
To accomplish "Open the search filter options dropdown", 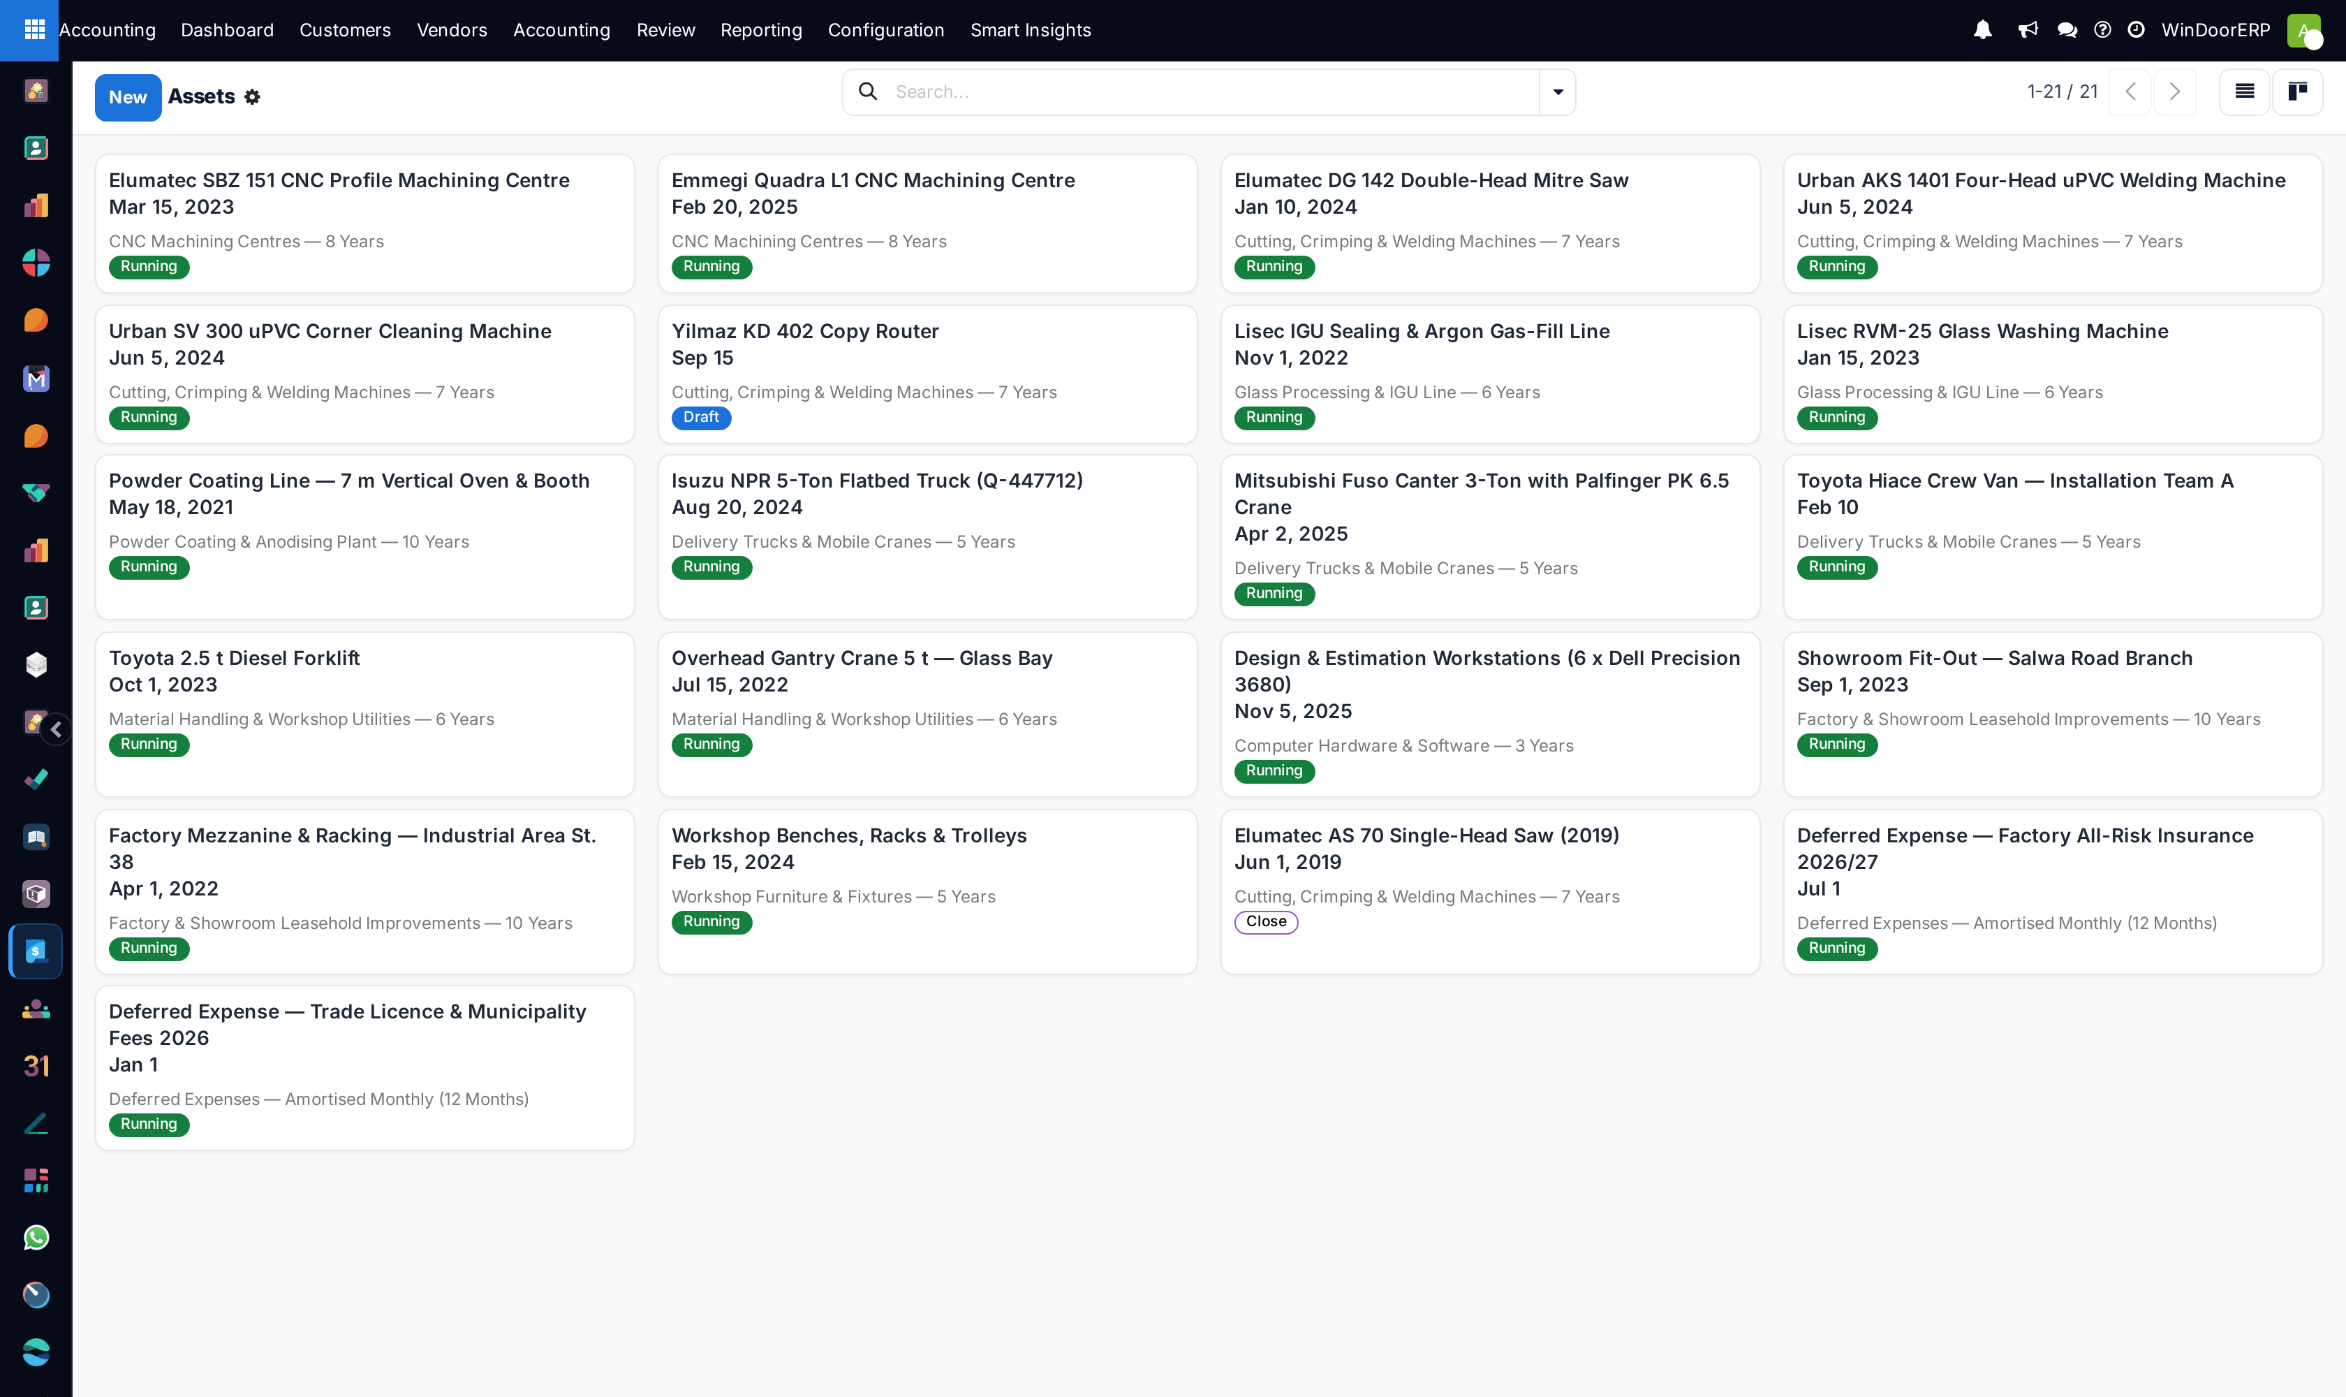I will click(1558, 92).
